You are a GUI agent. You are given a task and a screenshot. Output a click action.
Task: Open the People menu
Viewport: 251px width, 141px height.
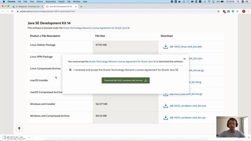tap(62, 2)
